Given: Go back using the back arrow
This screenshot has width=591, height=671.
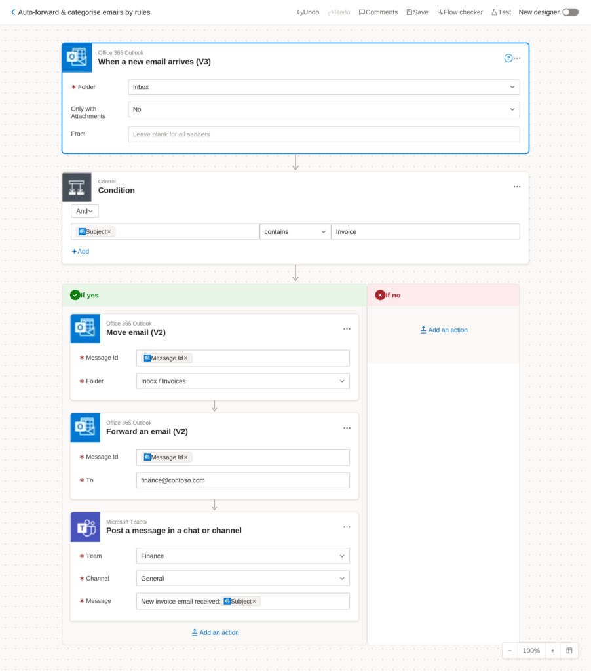Looking at the screenshot, I should 13,12.
